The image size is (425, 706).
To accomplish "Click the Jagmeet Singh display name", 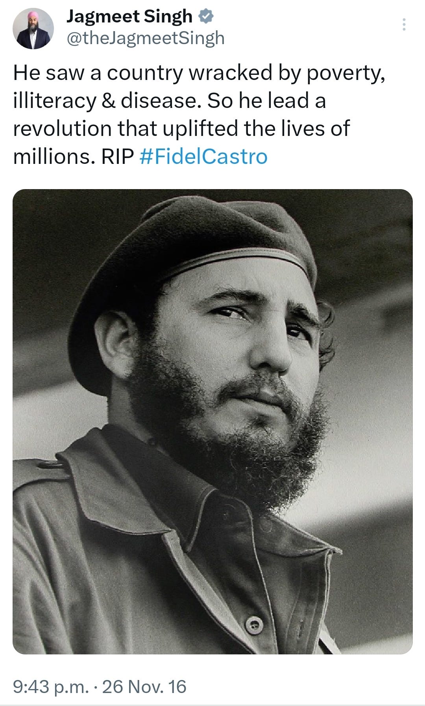I will point(129,17).
